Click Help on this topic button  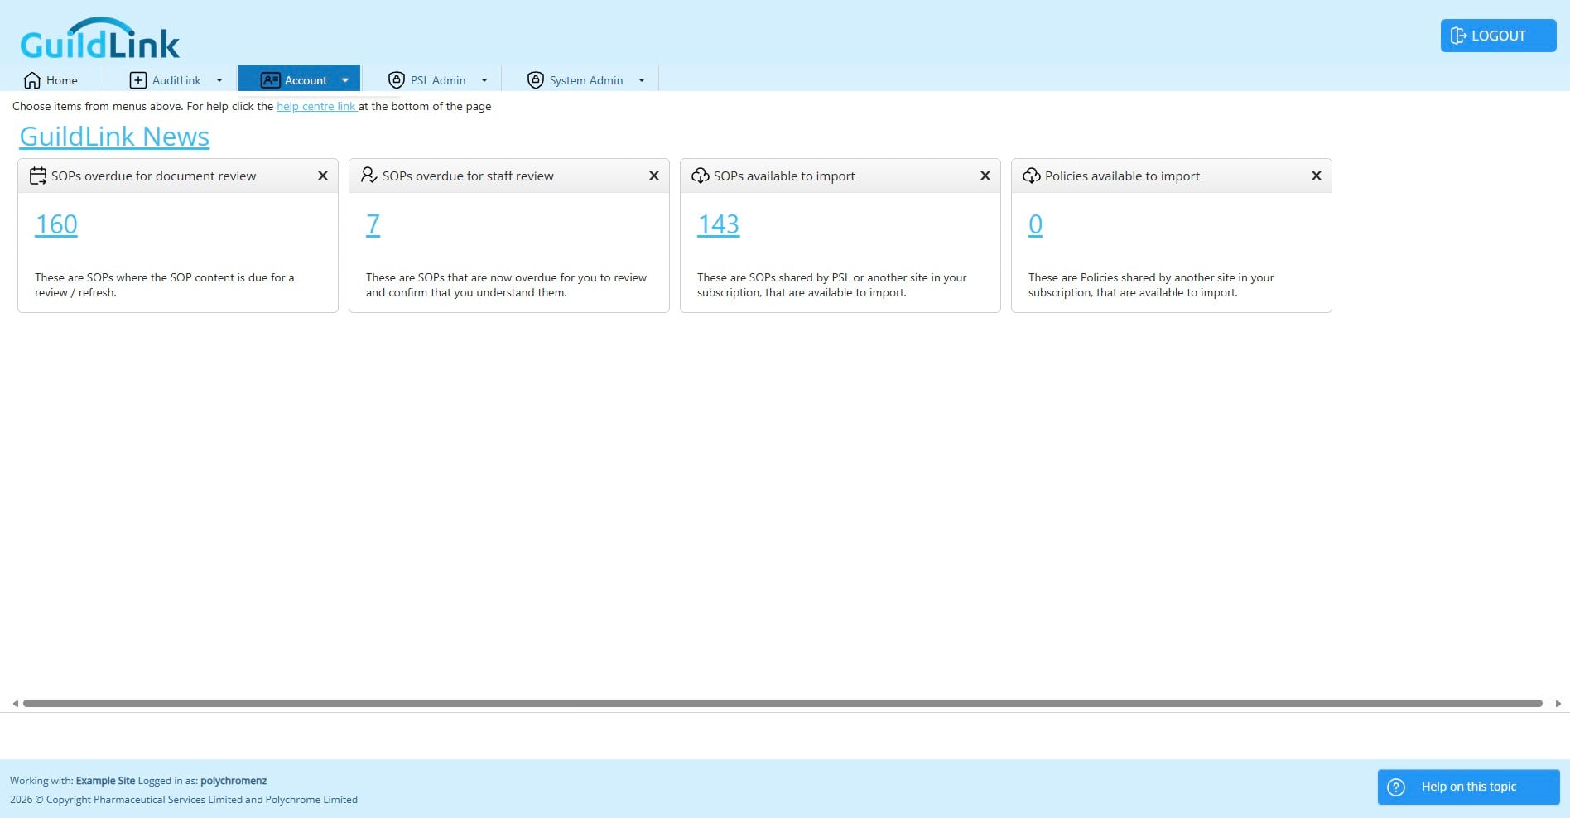1469,787
